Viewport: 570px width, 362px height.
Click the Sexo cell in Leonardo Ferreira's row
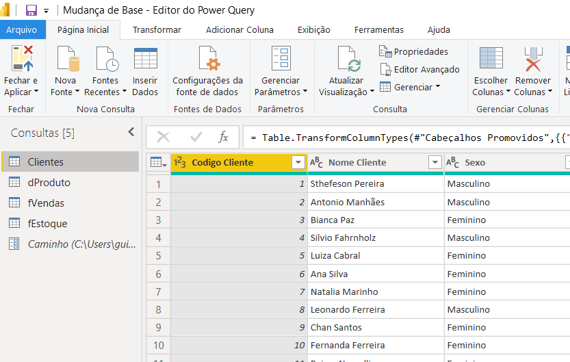click(x=507, y=309)
